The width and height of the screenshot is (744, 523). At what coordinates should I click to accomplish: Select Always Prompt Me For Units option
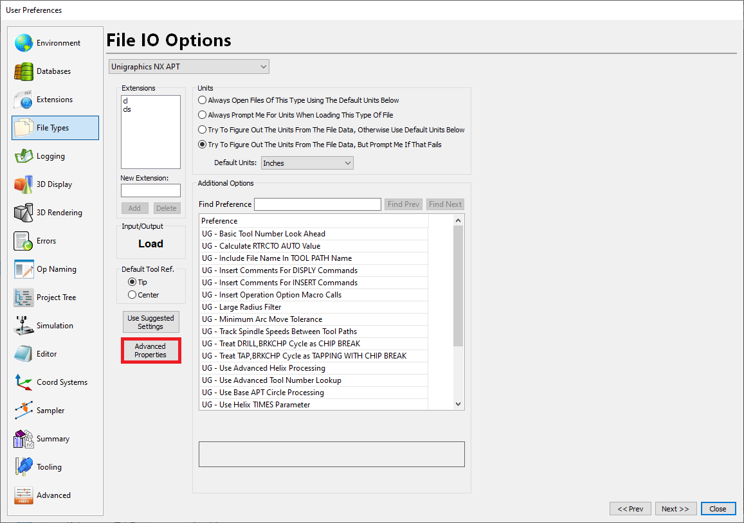(202, 115)
